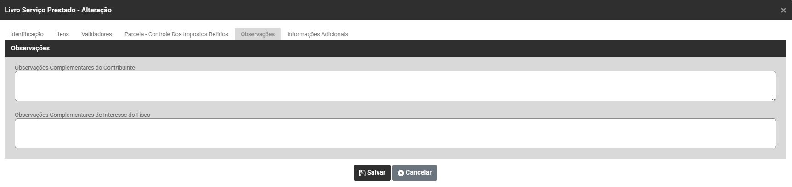Go to the Validadores tab
This screenshot has width=792, height=187.
pos(96,34)
